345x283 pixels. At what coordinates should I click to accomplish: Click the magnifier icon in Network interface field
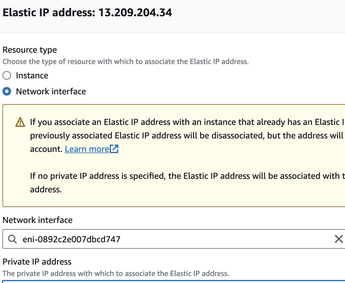[x=12, y=239]
